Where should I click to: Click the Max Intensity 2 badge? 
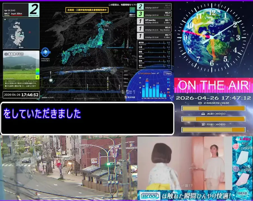[x=34, y=10]
